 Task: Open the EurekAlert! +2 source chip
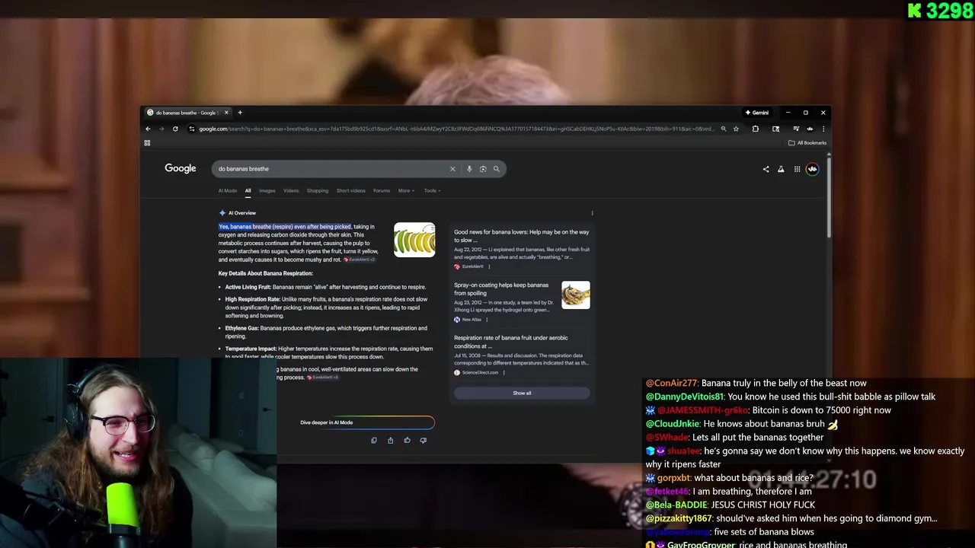(360, 260)
